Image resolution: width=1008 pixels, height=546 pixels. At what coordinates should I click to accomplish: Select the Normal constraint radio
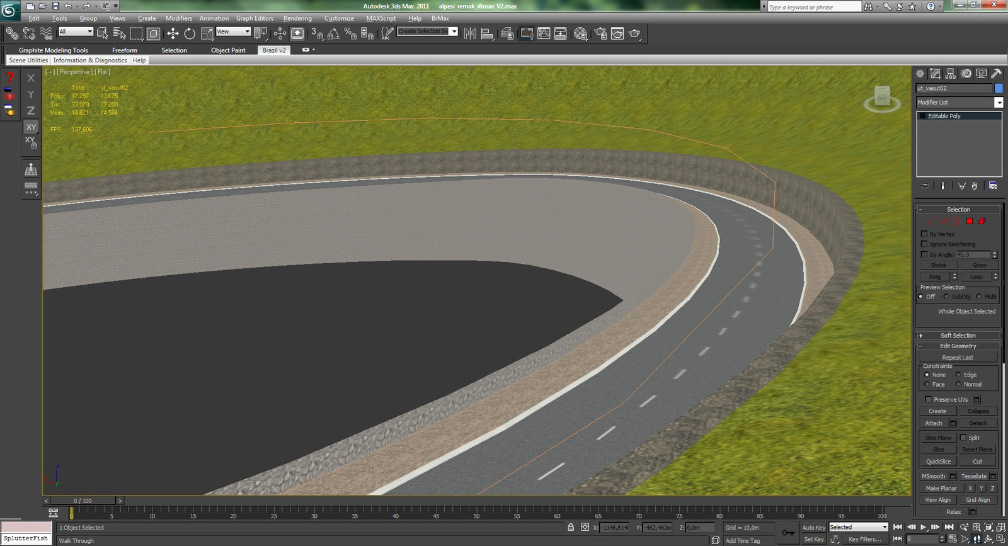958,384
